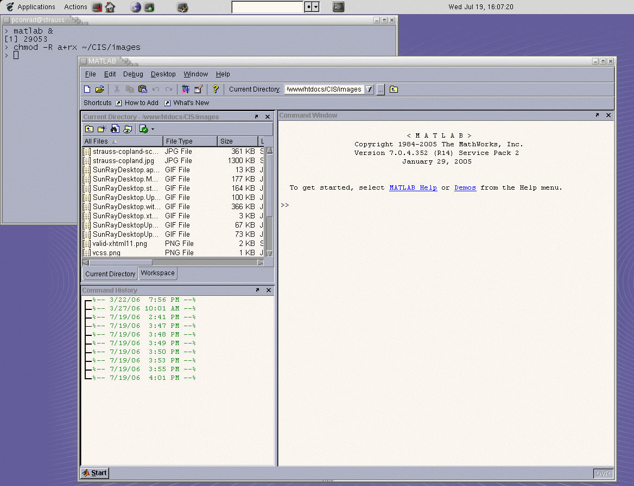The width and height of the screenshot is (634, 486).
Task: Undock the Command History panel
Action: pos(257,290)
